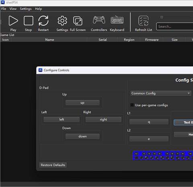Sort game list by Firmware column
The width and height of the screenshot is (193, 187).
tap(152, 40)
